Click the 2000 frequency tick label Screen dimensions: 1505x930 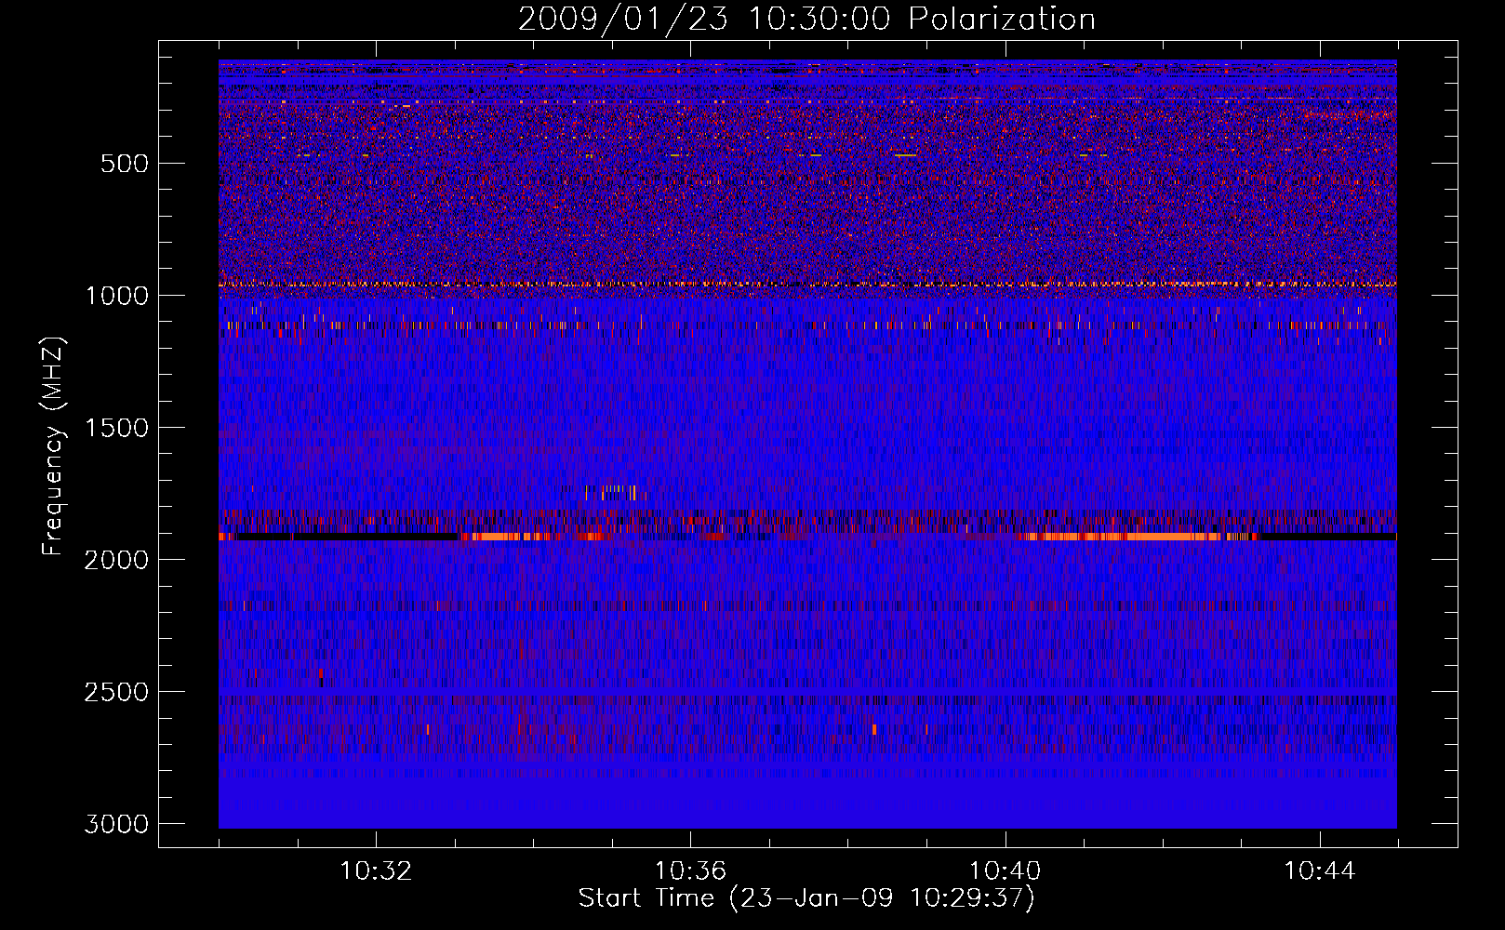tap(116, 560)
